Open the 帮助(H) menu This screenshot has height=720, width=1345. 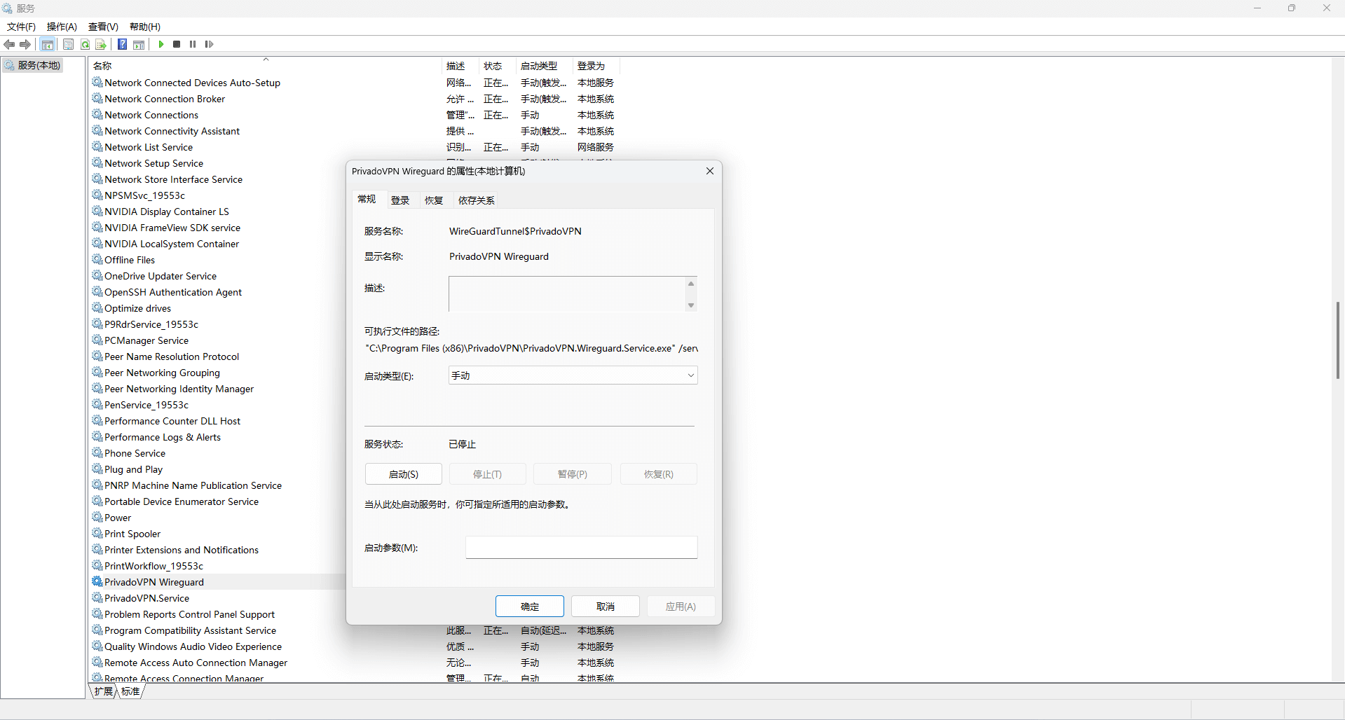pyautogui.click(x=145, y=27)
